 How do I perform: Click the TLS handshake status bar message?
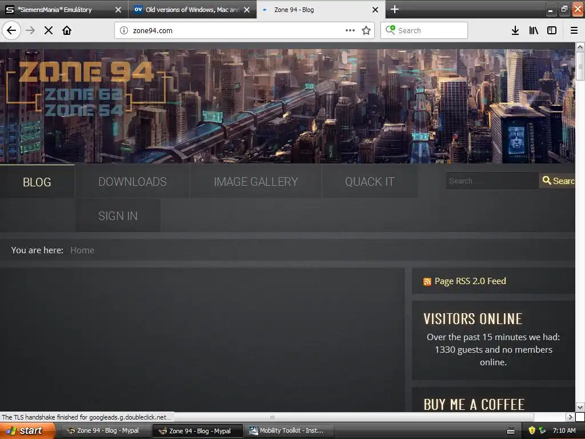point(87,417)
